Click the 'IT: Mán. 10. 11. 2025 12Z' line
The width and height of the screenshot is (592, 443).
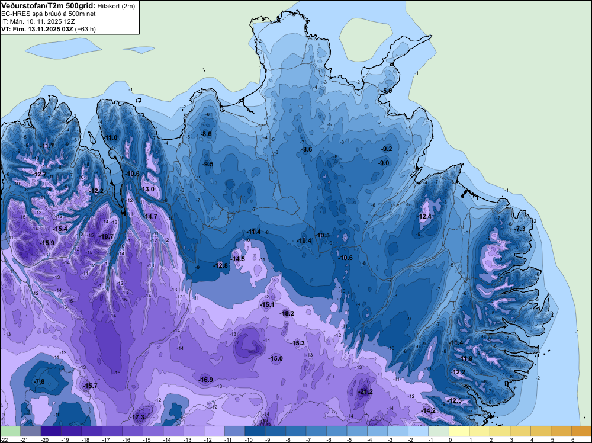pyautogui.click(x=38, y=21)
